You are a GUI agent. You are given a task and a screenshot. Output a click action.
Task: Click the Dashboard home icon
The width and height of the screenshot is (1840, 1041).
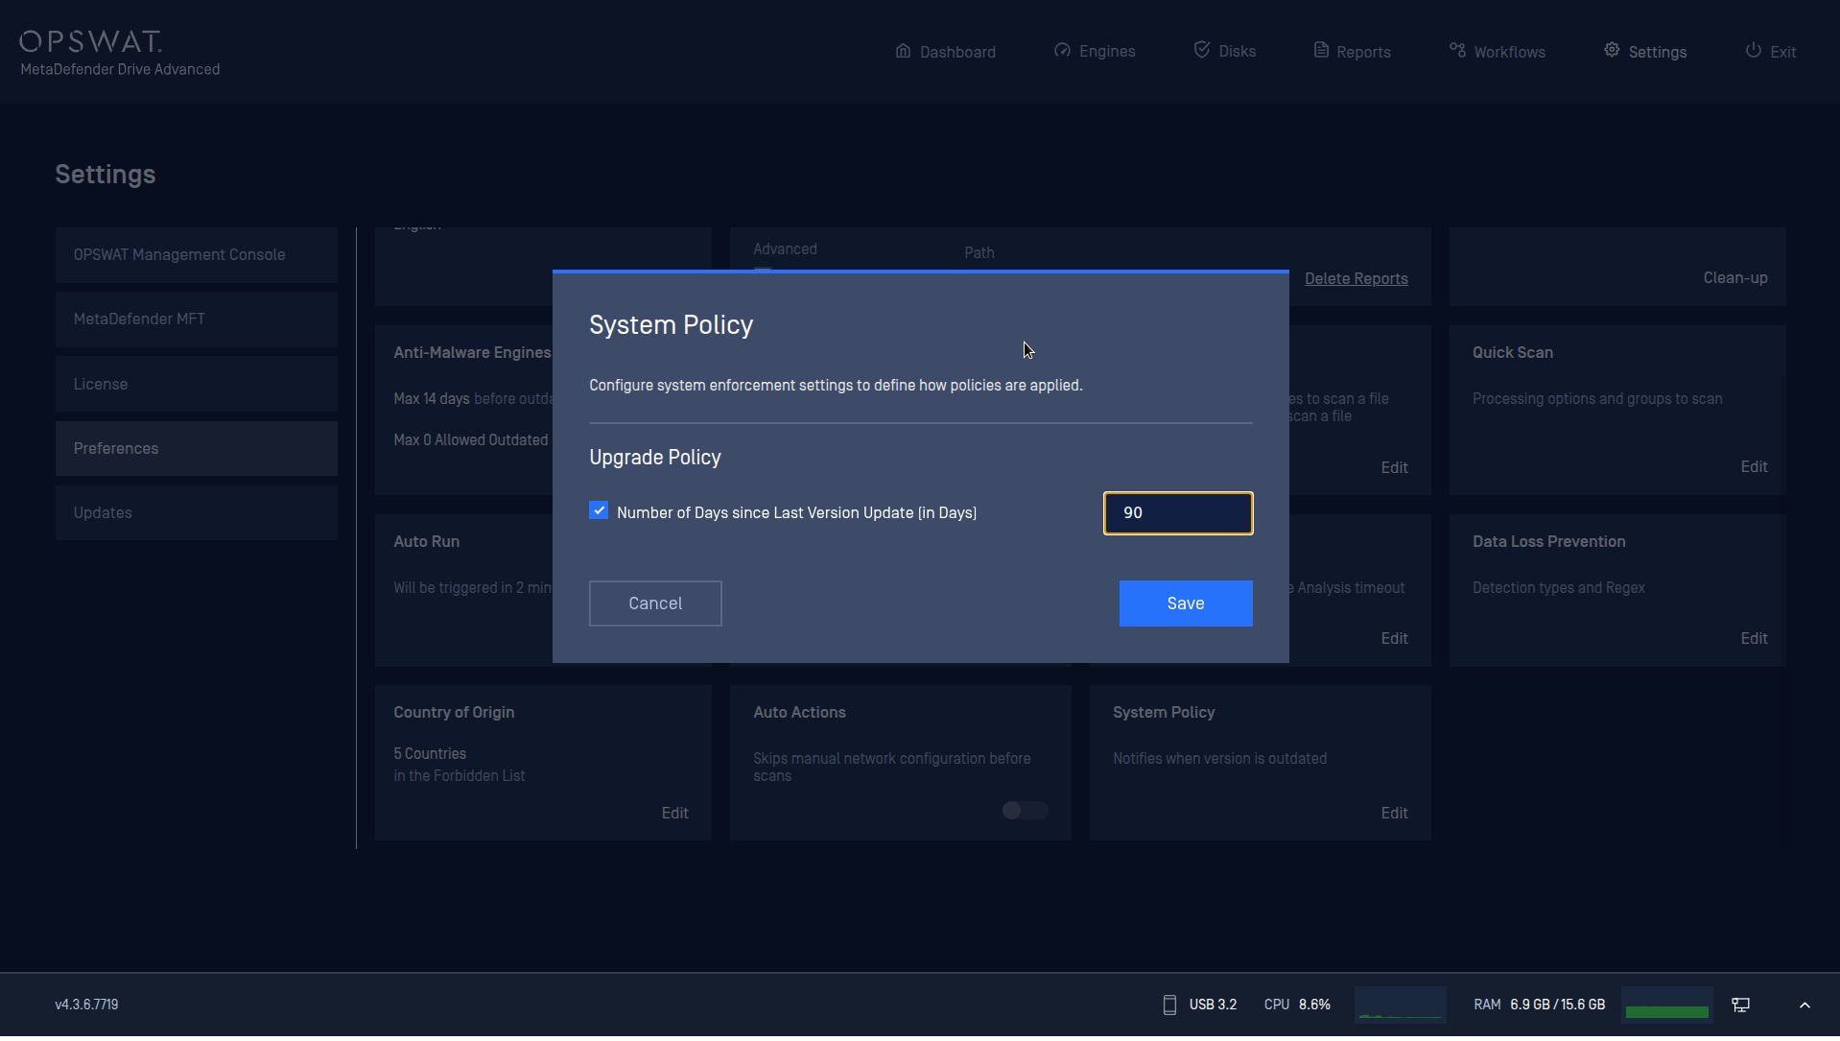pos(903,51)
